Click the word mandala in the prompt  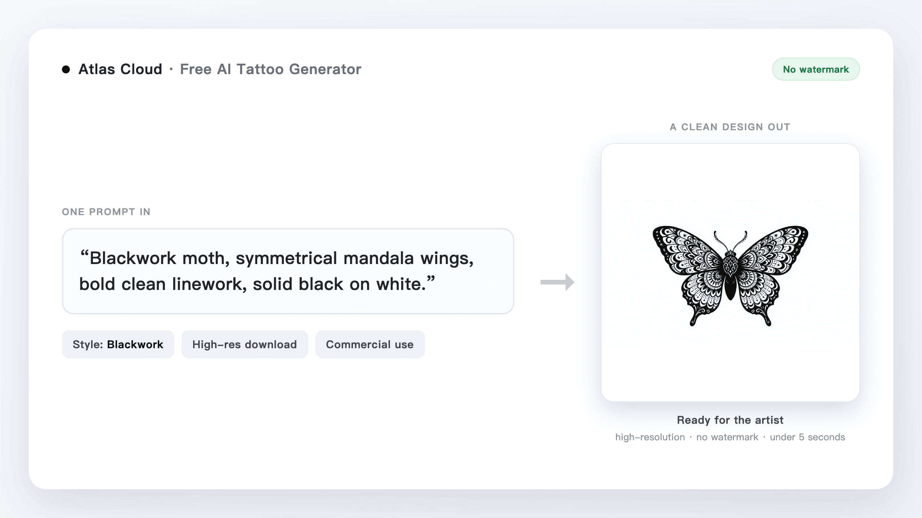click(x=379, y=258)
